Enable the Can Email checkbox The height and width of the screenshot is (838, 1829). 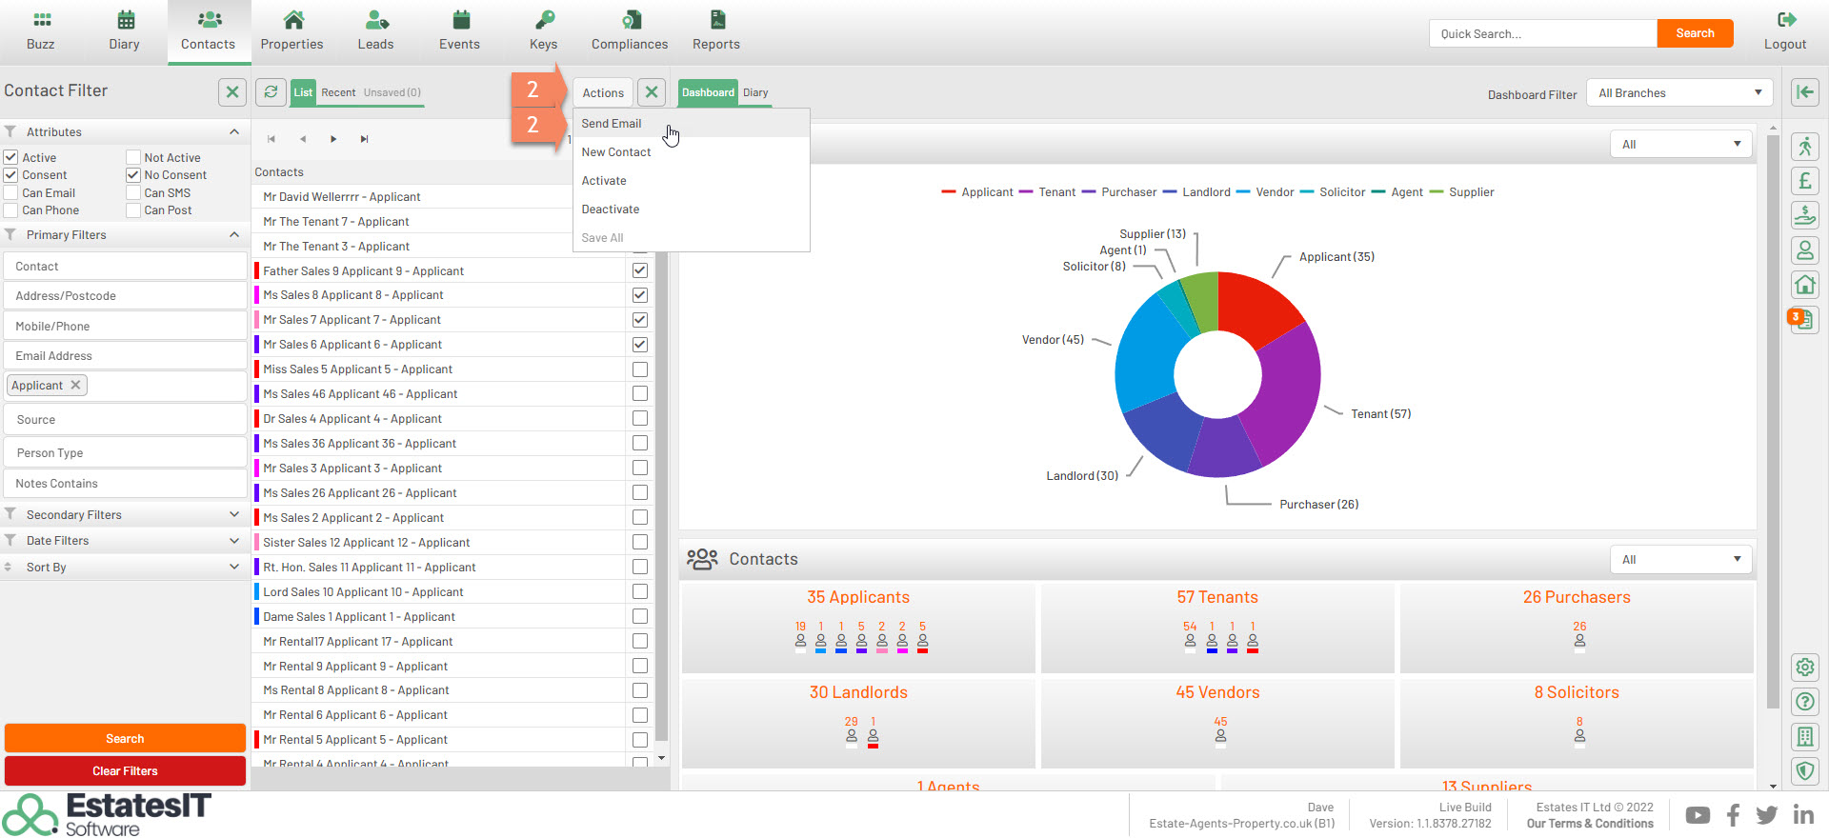click(x=11, y=193)
